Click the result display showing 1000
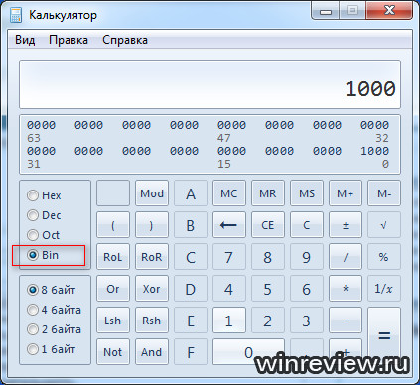 pyautogui.click(x=210, y=84)
